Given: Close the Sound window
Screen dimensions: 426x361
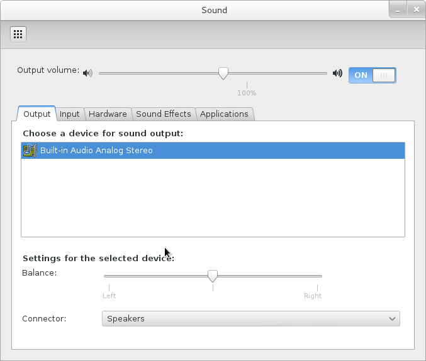Looking at the screenshot, I should [x=416, y=10].
